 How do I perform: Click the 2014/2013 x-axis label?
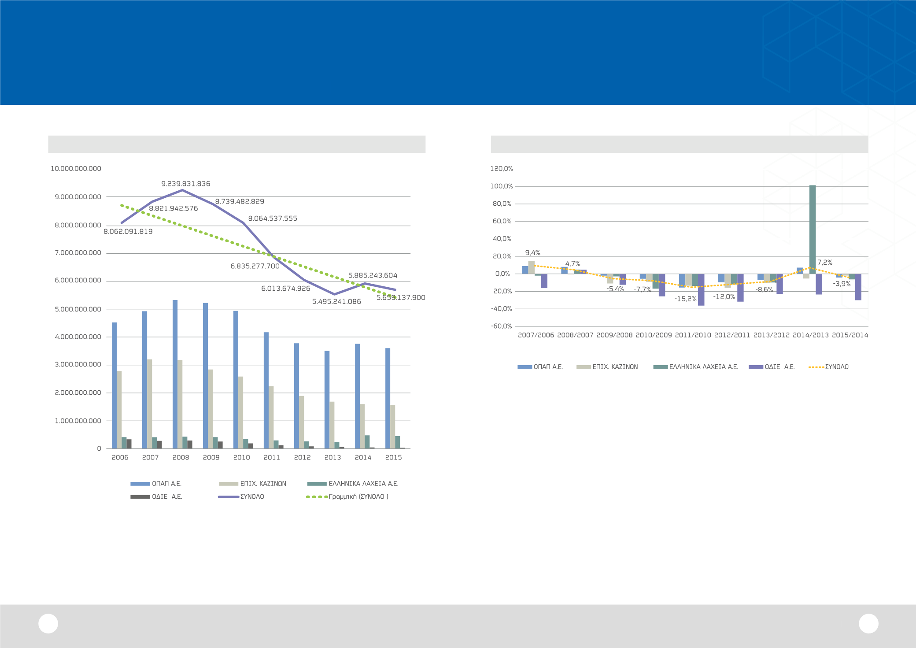(x=811, y=335)
